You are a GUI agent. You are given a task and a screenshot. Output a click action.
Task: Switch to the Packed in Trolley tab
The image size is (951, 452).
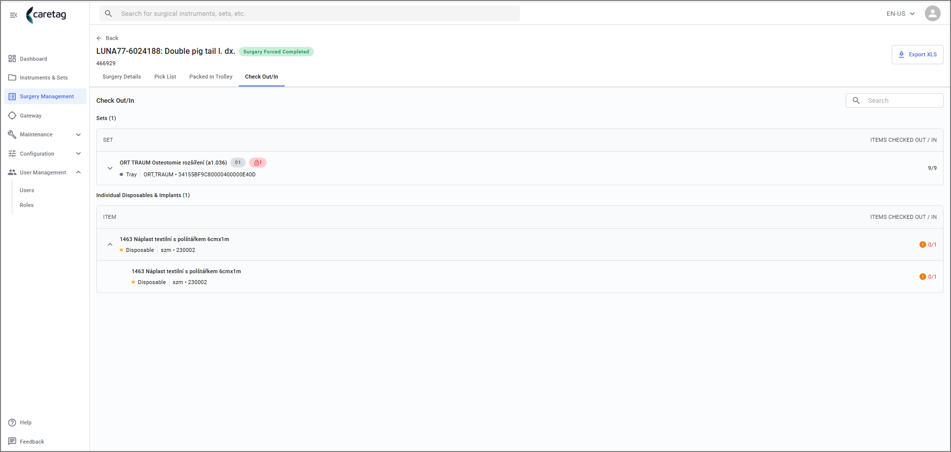click(211, 77)
